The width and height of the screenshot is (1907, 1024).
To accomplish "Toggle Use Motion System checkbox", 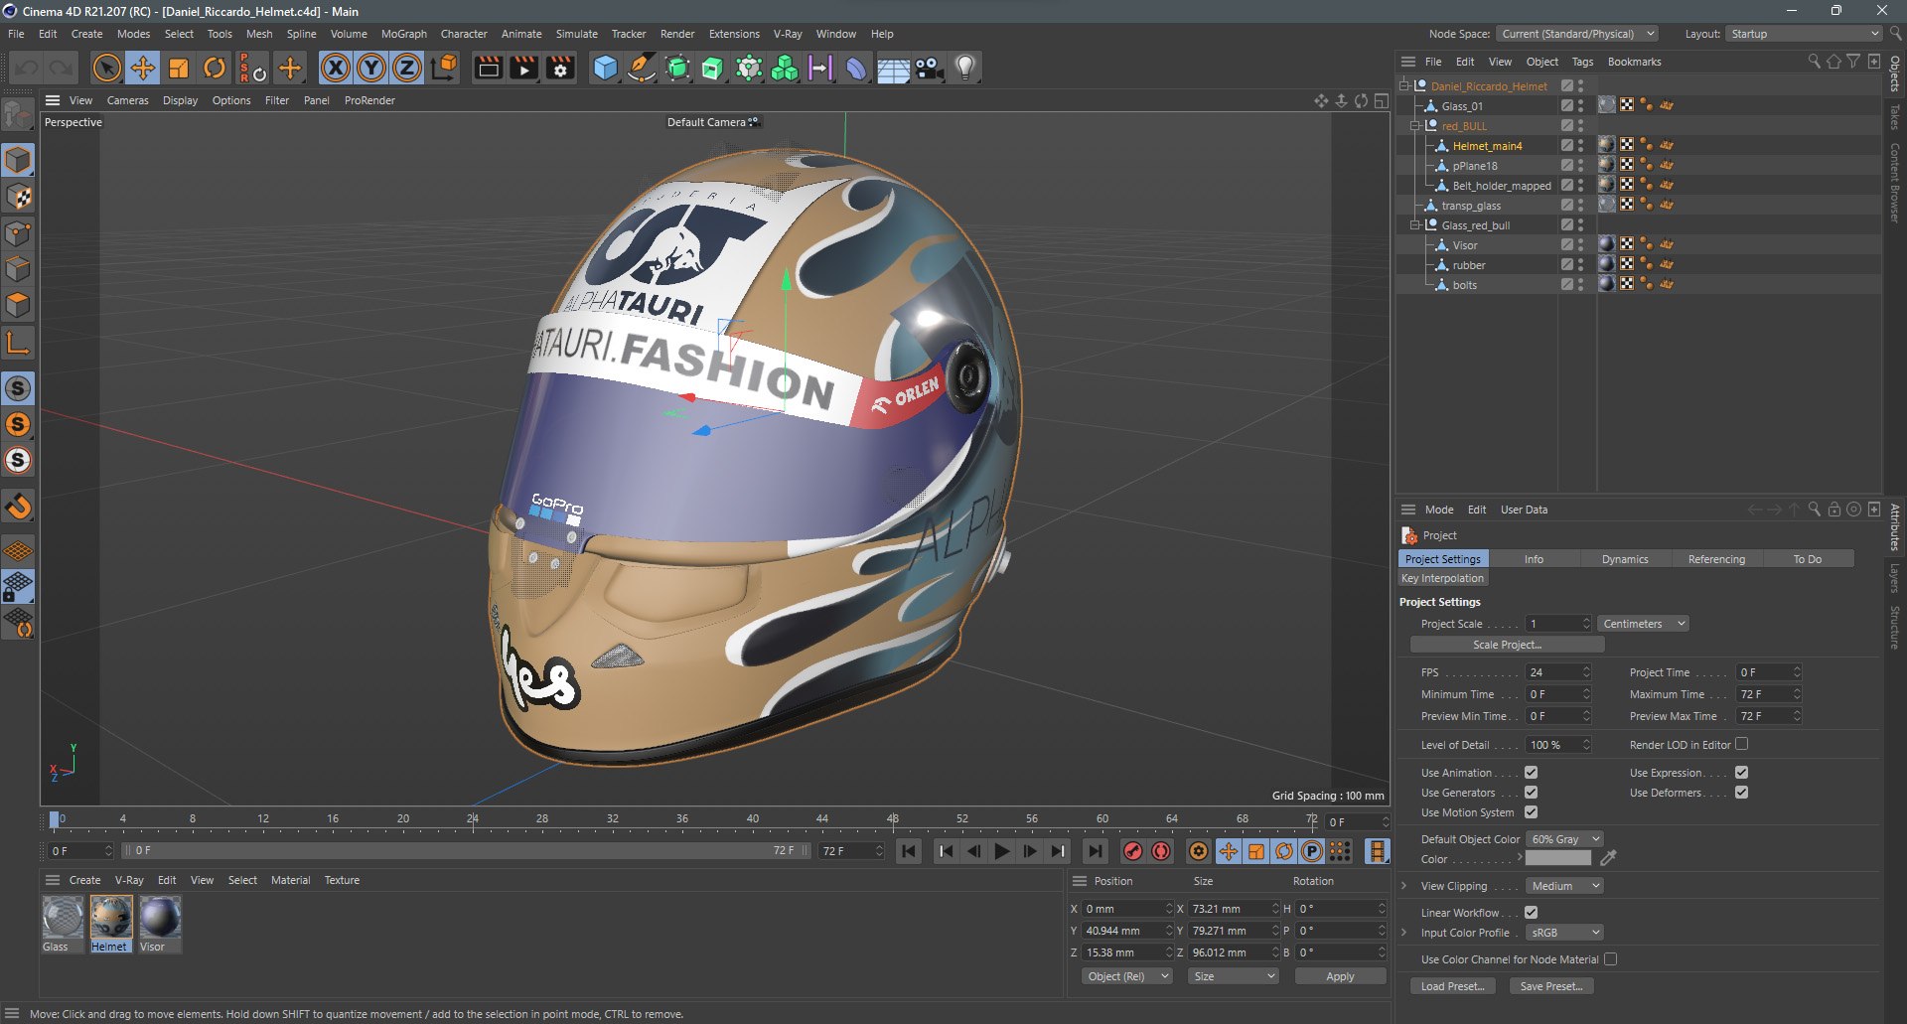I will coord(1531,812).
